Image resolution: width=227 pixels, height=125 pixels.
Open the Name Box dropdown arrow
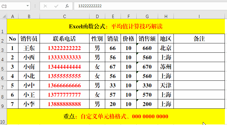click(x=28, y=6)
